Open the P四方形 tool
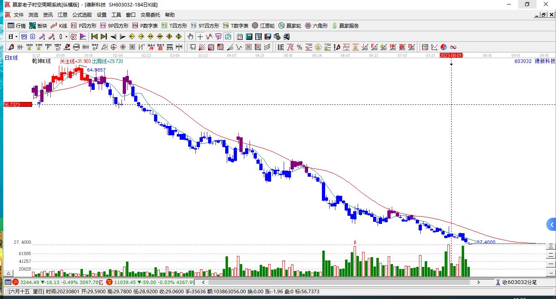Viewport: 556px width, 299px height. pos(84,26)
